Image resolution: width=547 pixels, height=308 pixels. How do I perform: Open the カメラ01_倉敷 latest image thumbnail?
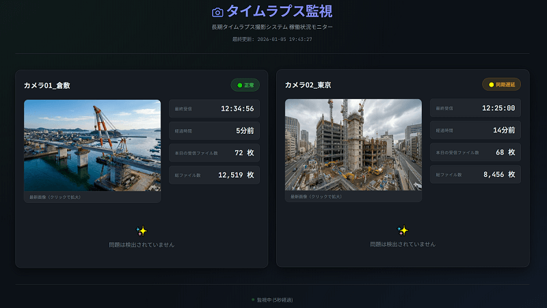click(x=92, y=145)
